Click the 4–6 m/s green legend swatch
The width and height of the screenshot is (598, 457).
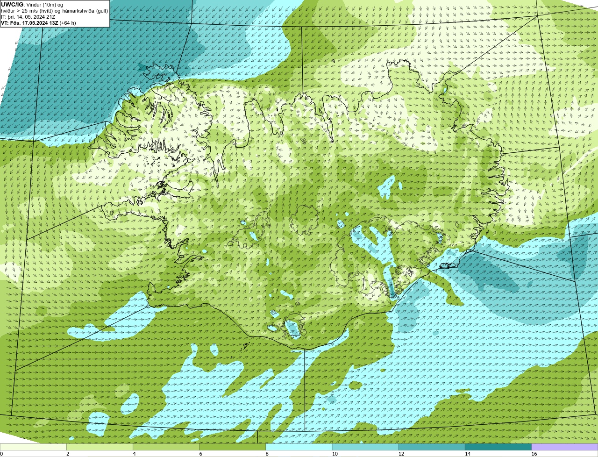click(x=166, y=447)
